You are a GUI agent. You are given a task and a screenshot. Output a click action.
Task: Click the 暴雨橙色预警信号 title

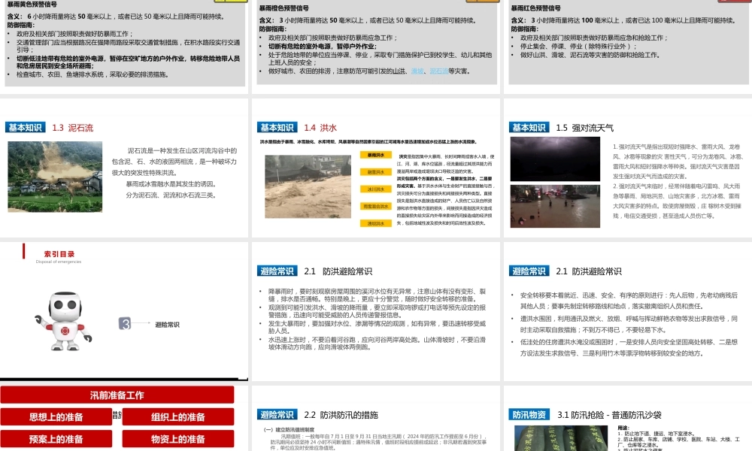[x=284, y=8]
